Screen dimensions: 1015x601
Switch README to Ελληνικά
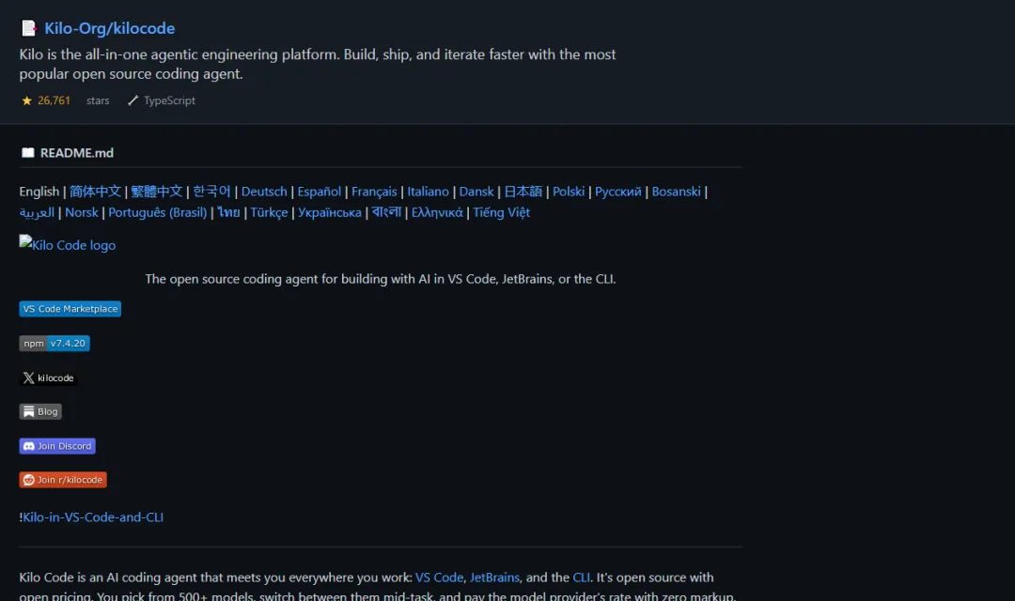tap(437, 212)
